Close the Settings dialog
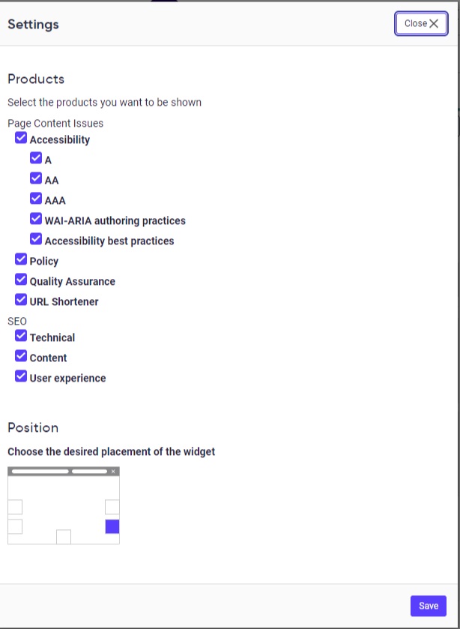The width and height of the screenshot is (460, 629). click(x=420, y=23)
